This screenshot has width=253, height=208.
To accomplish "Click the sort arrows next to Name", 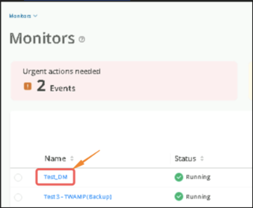I will click(x=72, y=159).
